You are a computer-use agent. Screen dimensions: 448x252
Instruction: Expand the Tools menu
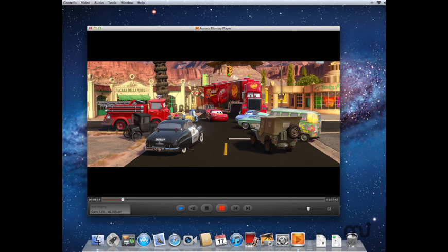pyautogui.click(x=112, y=3)
